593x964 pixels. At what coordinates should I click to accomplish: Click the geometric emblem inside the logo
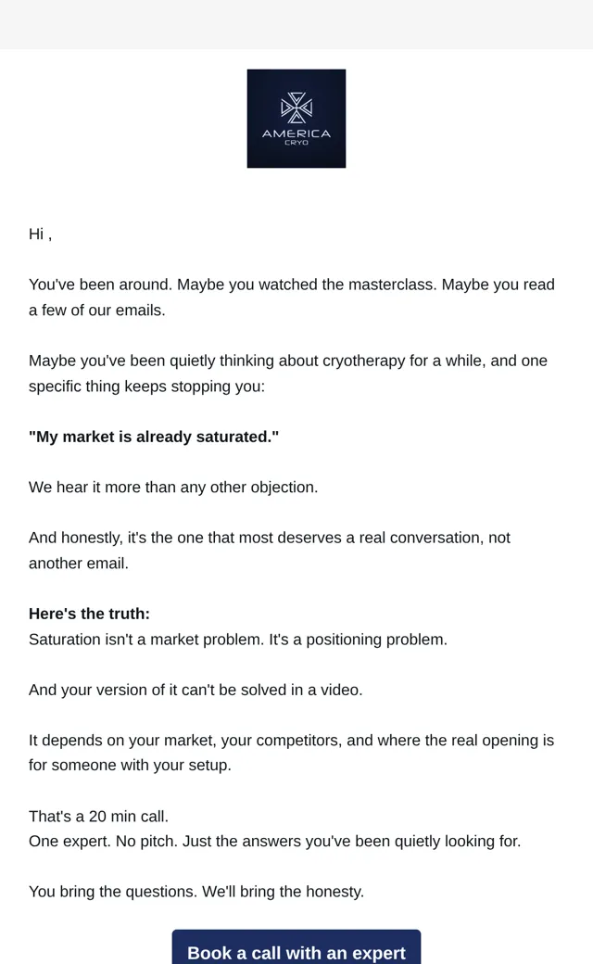click(x=296, y=108)
